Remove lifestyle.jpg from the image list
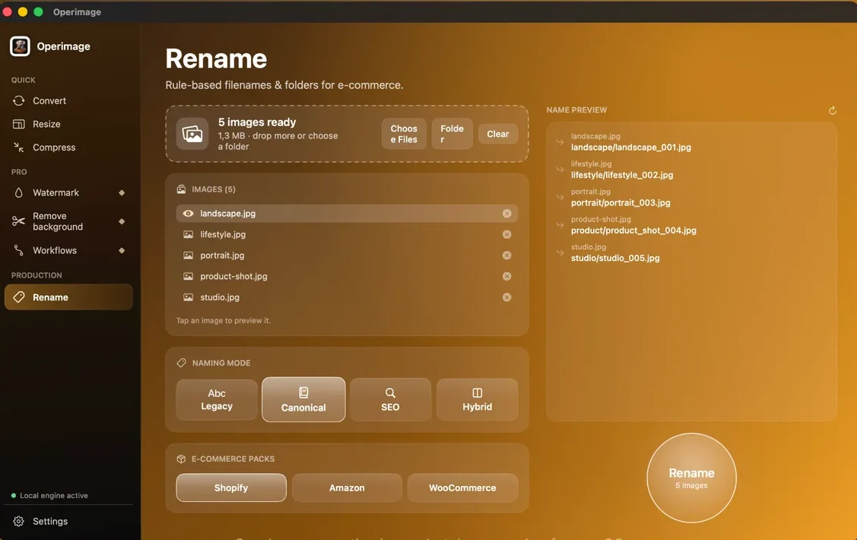The width and height of the screenshot is (857, 540). click(506, 234)
